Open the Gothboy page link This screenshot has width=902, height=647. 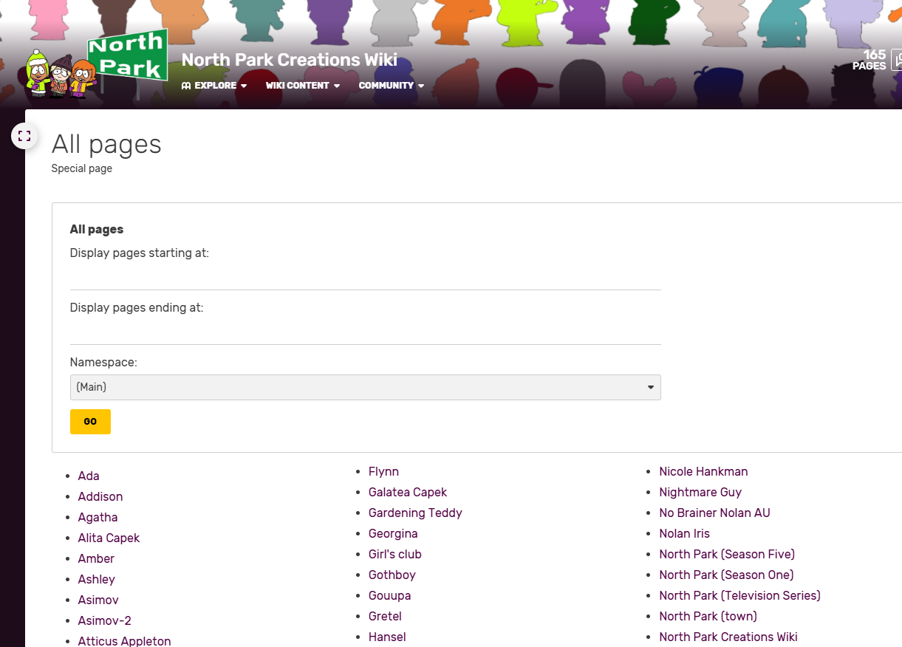392,575
